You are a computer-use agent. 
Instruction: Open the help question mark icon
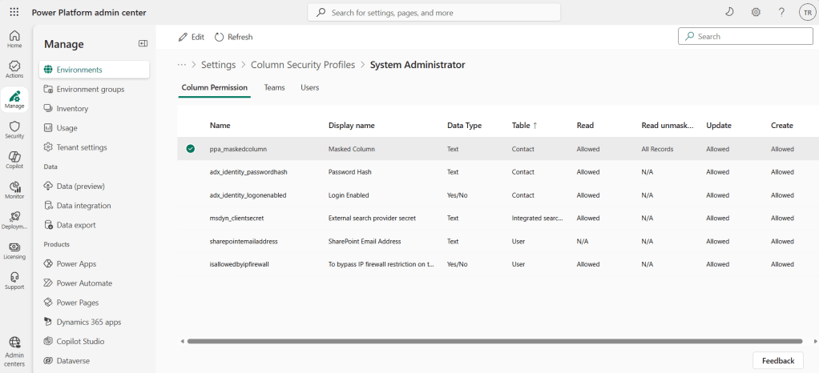781,13
